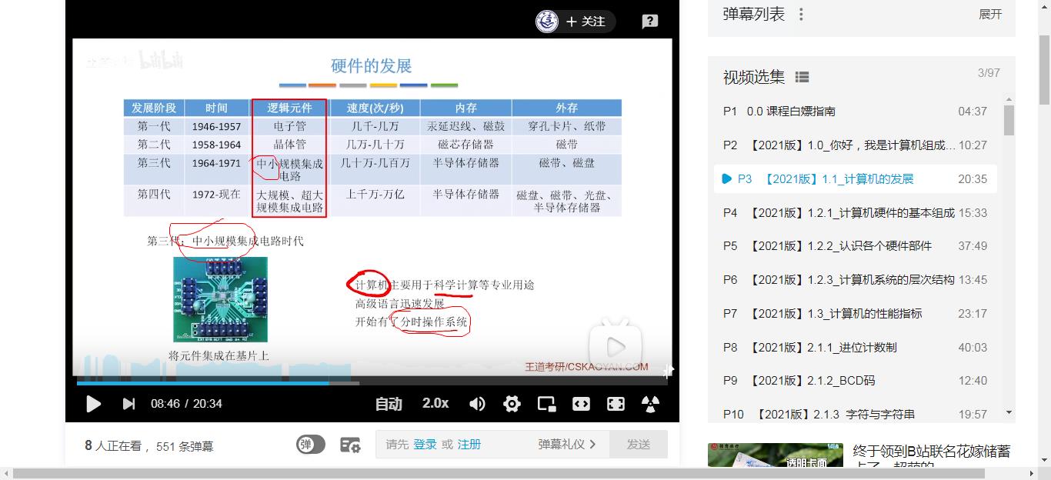Image resolution: width=1051 pixels, height=480 pixels.
Task: Click the playlist scroll-up arrow
Action: (x=1009, y=99)
